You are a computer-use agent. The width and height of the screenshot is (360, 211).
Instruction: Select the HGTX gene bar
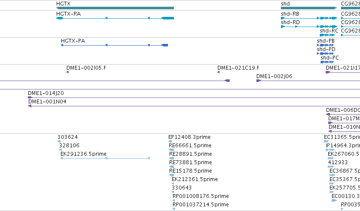[115, 8]
